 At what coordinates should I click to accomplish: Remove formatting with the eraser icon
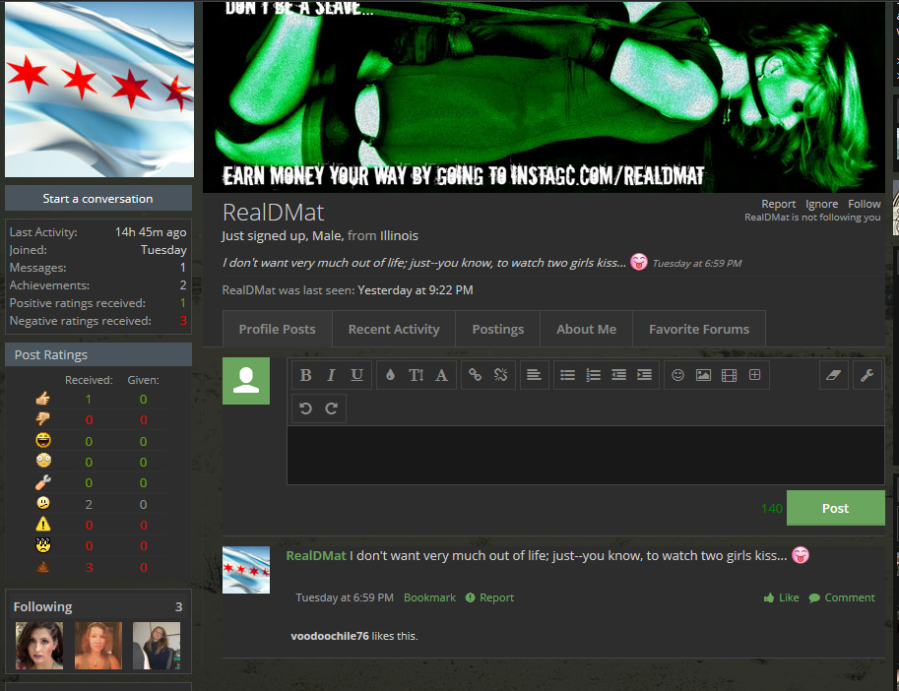[x=833, y=375]
